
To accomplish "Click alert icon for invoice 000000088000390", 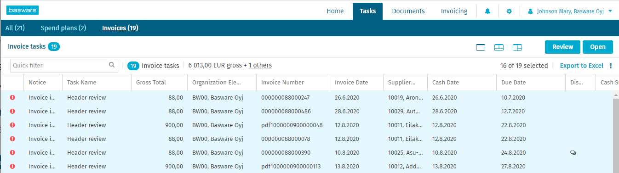I will point(12,152).
